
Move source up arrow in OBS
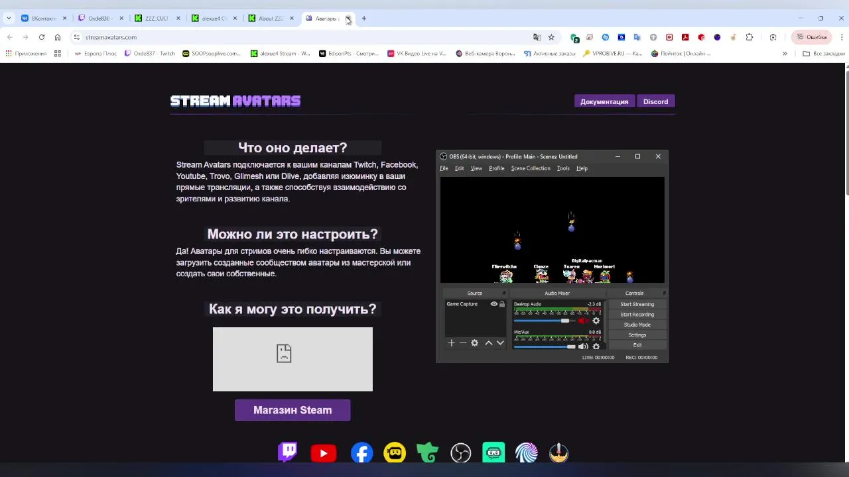[489, 343]
